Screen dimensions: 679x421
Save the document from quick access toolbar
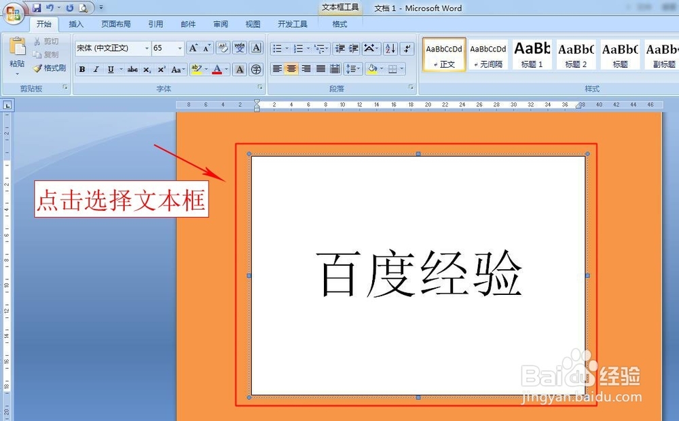tap(37, 7)
